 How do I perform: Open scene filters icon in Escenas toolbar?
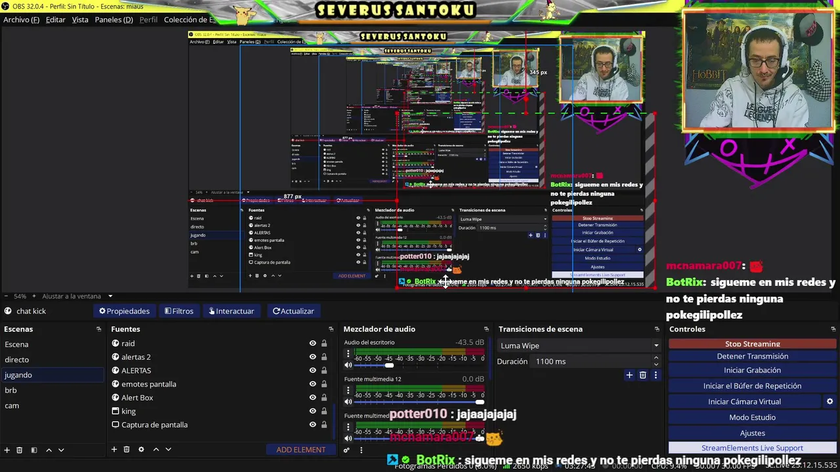coord(34,450)
